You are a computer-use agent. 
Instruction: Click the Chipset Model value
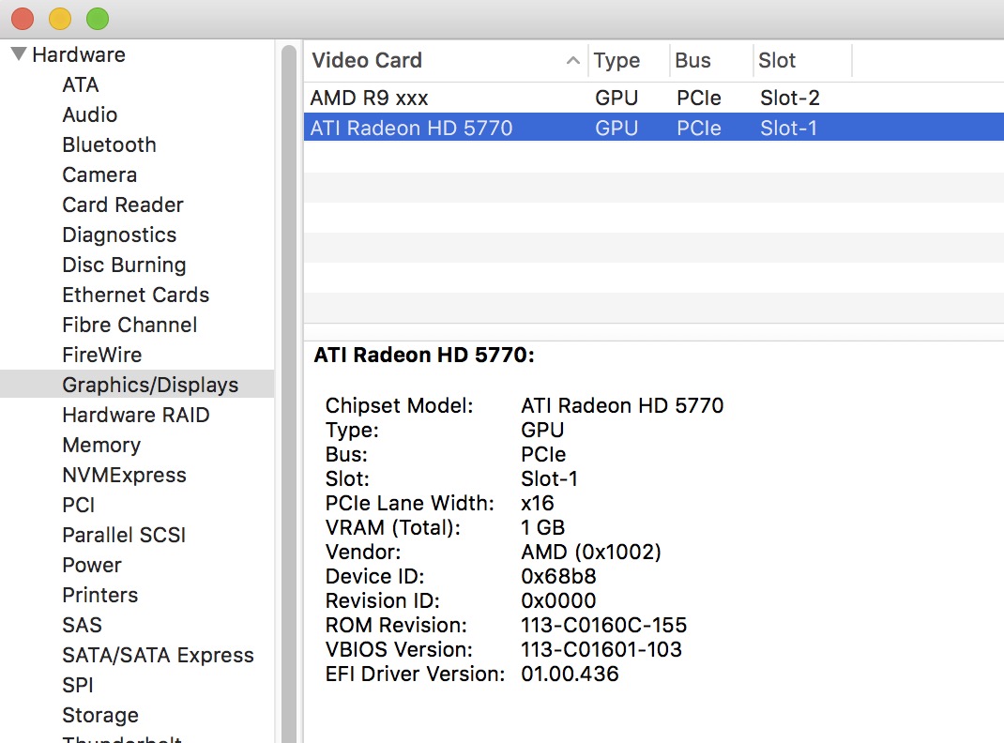622,405
